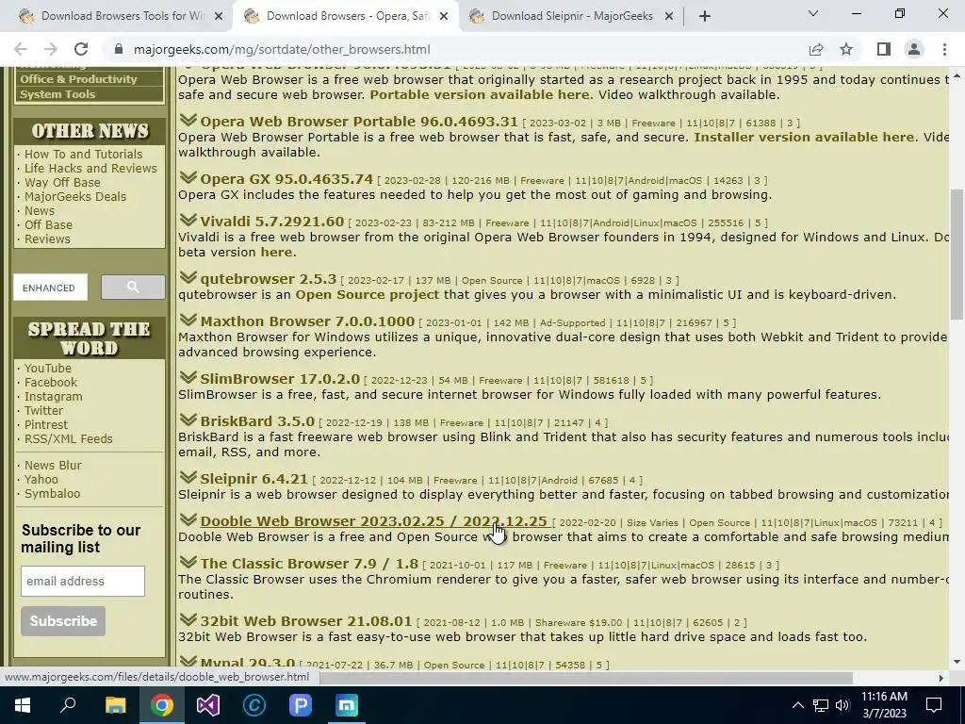This screenshot has width=965, height=724.
Task: Open Chrome profile avatar
Action: (x=914, y=49)
